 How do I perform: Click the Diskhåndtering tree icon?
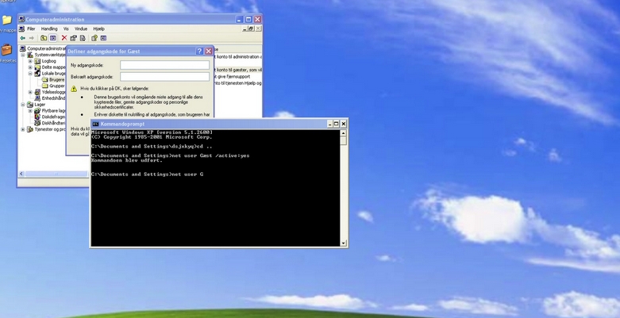(37, 123)
